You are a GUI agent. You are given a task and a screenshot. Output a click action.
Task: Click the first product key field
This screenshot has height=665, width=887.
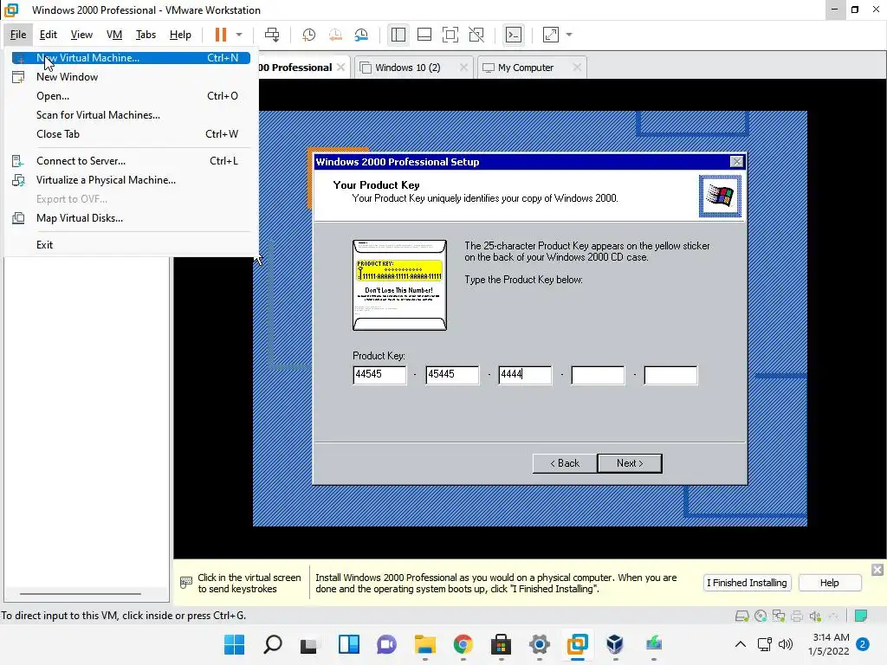point(379,375)
